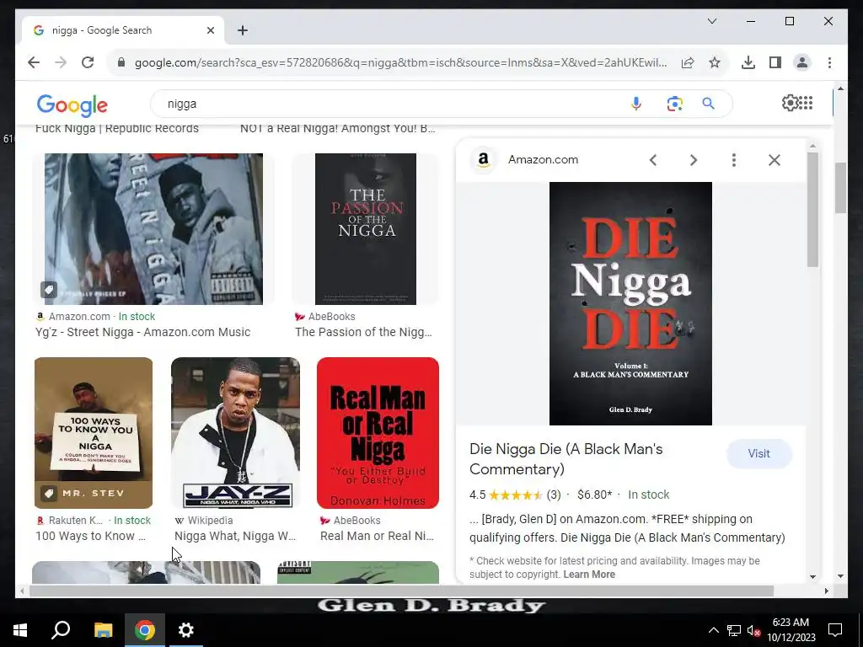Show previous image in the preview panel
Viewport: 863px width, 647px height.
tap(653, 160)
